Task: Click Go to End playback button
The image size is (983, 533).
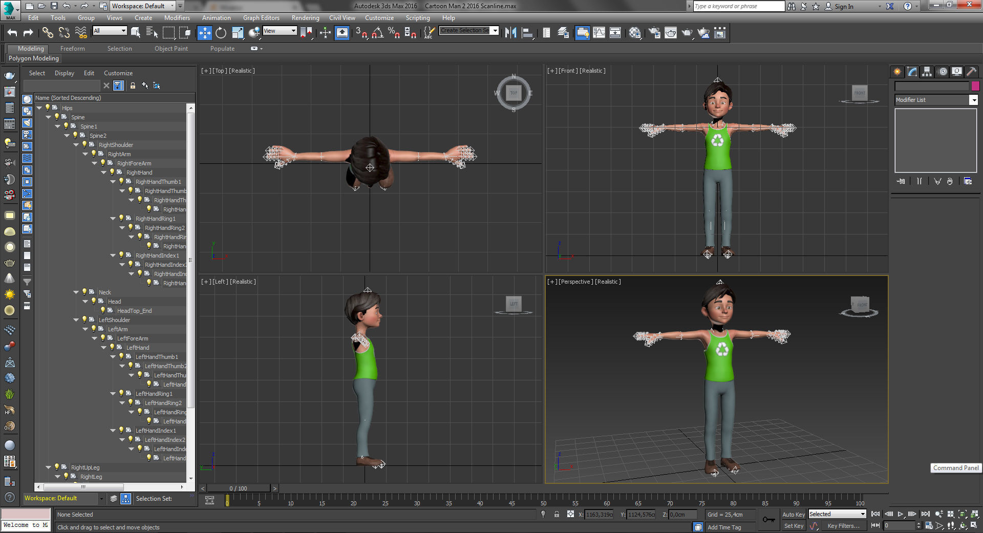Action: click(x=925, y=514)
